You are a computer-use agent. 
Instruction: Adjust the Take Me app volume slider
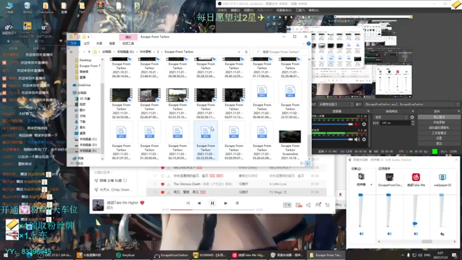point(415,224)
